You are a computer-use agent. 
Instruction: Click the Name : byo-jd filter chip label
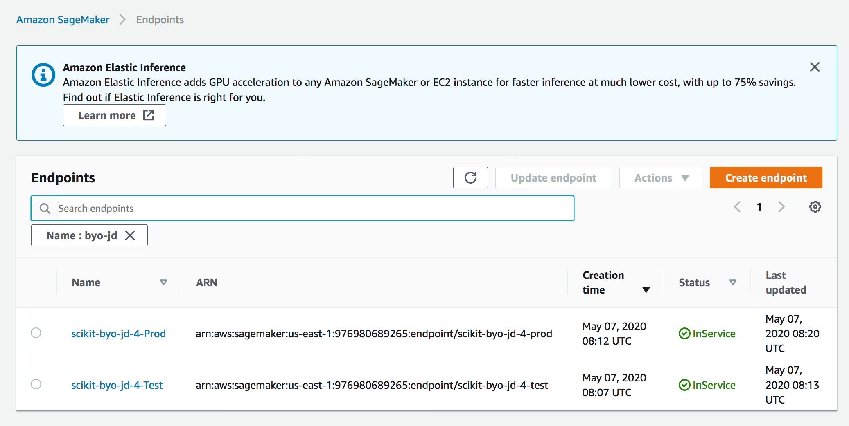click(x=82, y=235)
